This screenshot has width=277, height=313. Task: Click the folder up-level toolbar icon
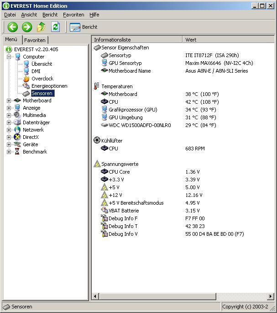pyautogui.click(x=41, y=27)
